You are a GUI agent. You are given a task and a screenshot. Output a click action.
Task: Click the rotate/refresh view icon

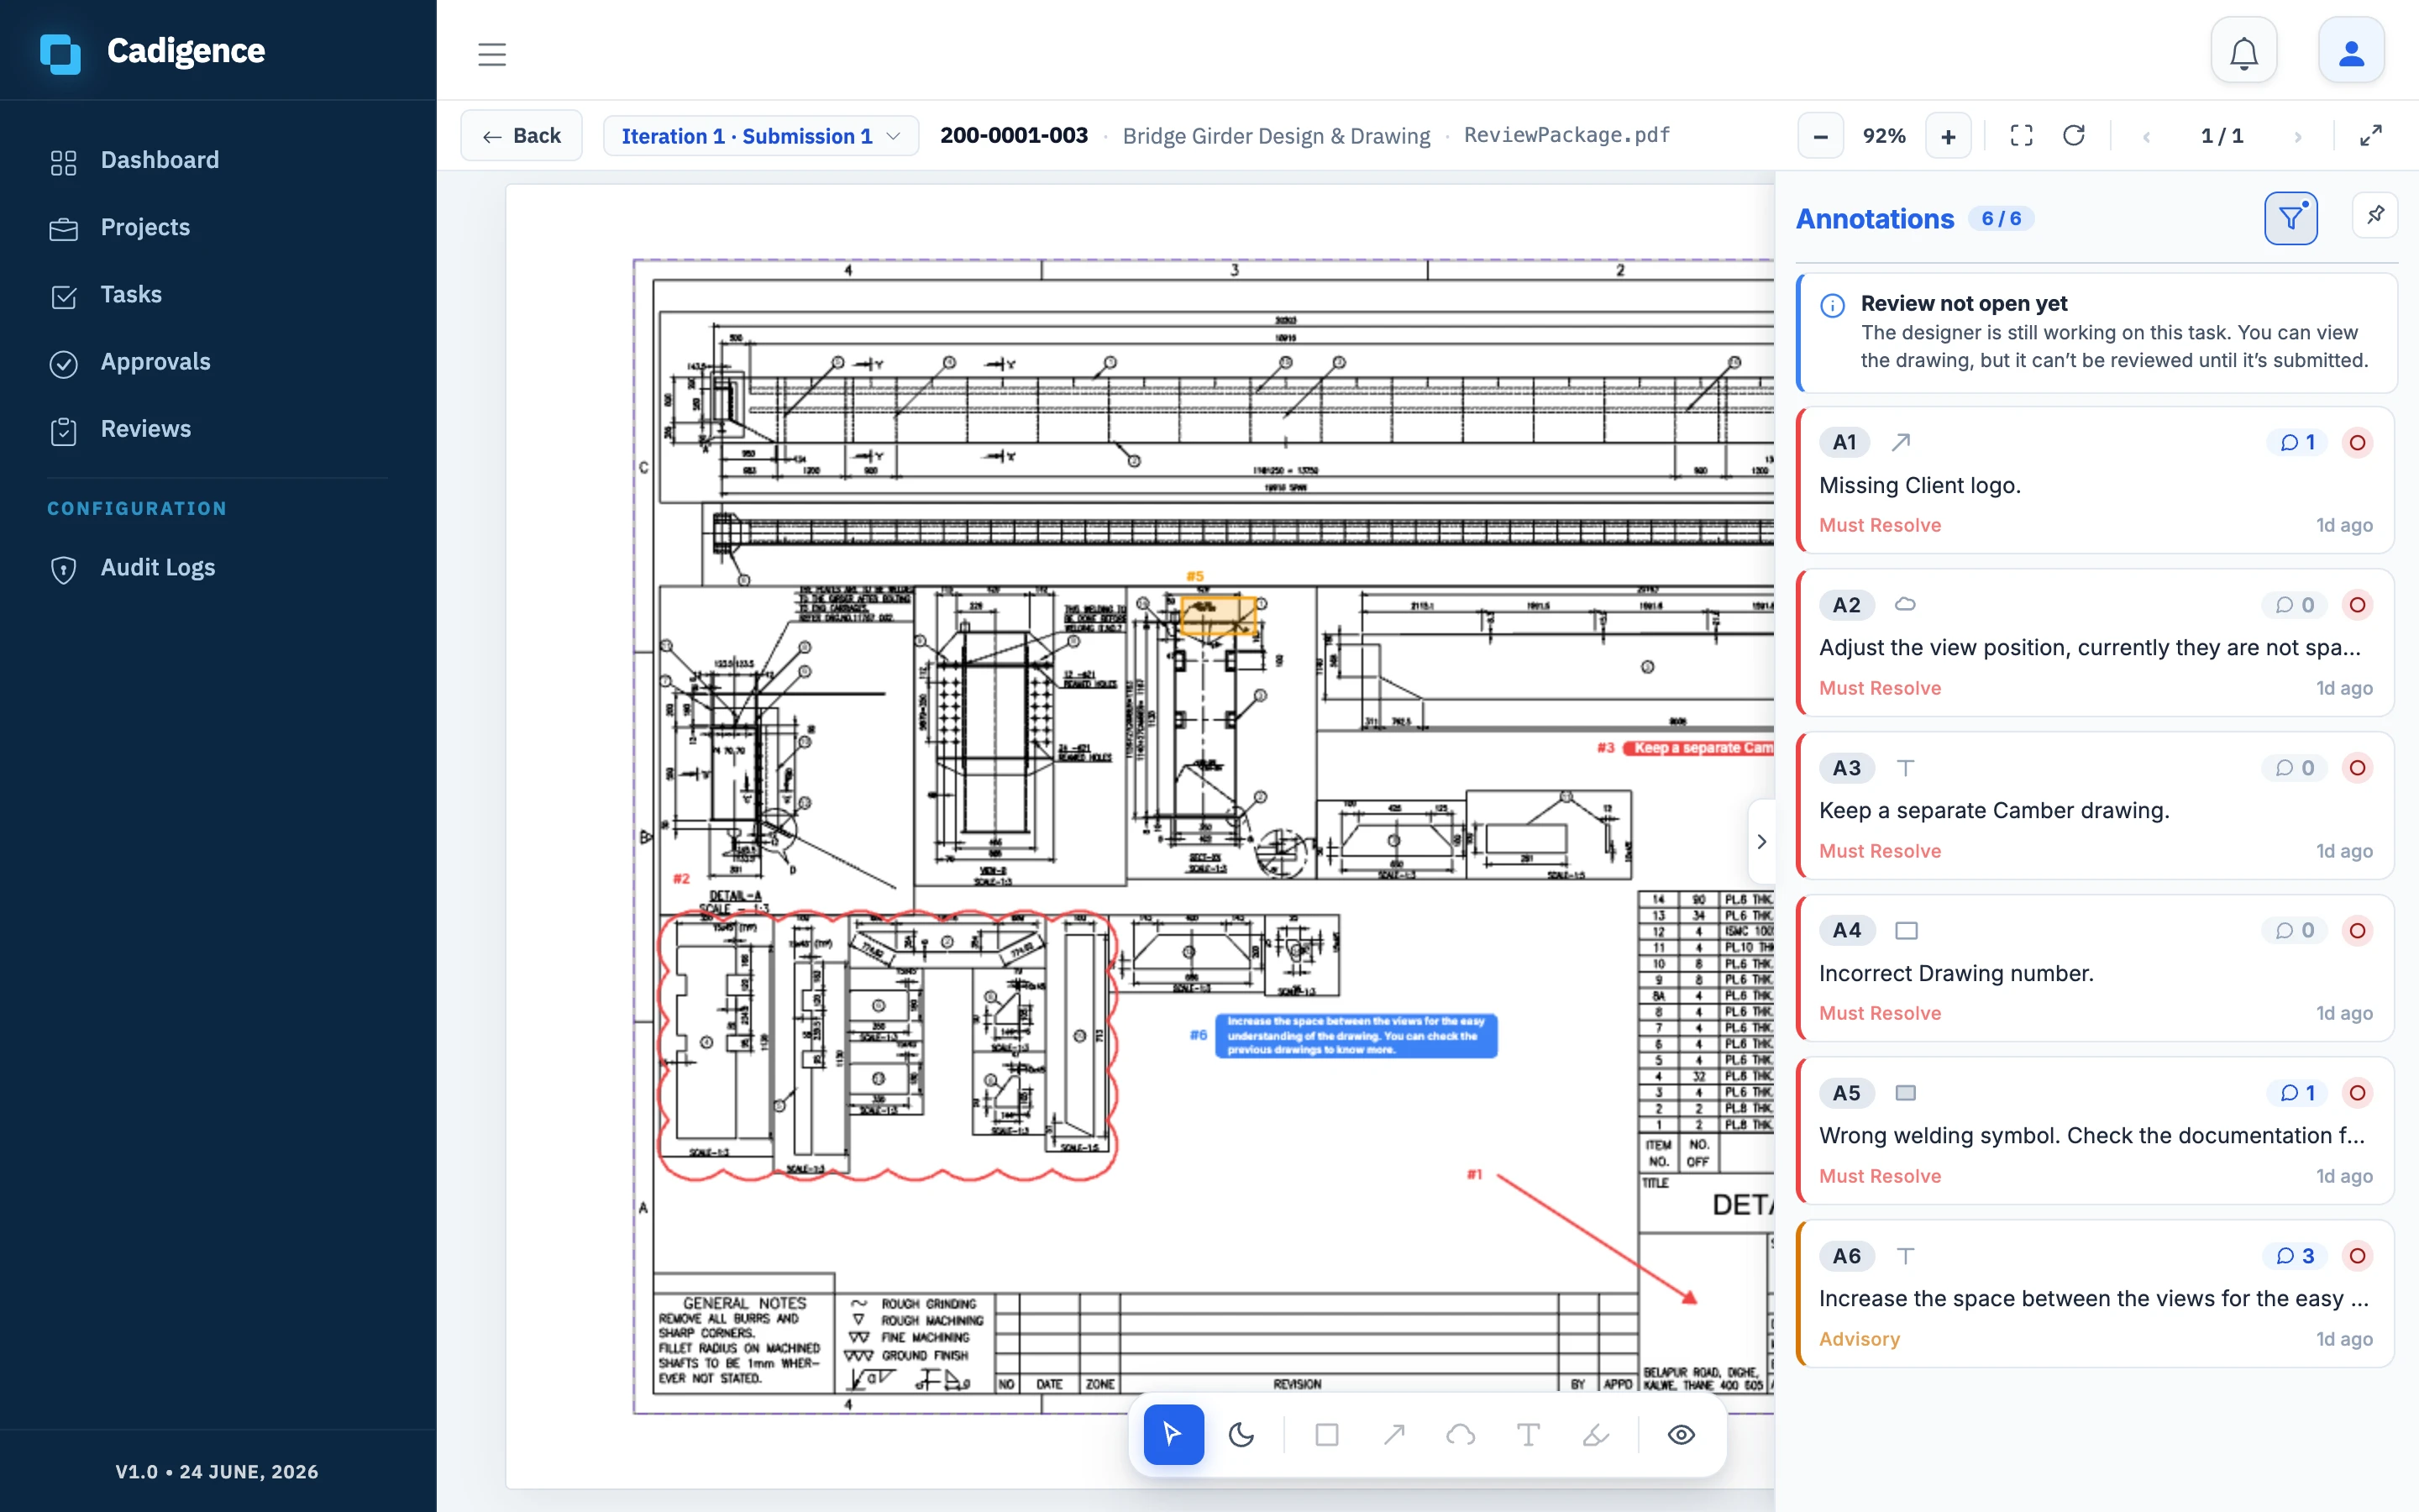pyautogui.click(x=2074, y=135)
